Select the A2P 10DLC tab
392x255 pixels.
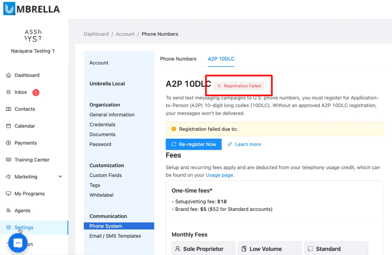(x=221, y=59)
